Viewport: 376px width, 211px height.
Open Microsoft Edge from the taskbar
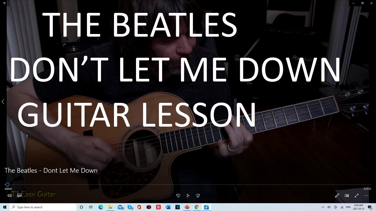tap(101, 207)
